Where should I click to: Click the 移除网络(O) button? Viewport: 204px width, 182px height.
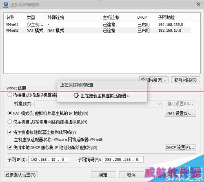coord(186,80)
